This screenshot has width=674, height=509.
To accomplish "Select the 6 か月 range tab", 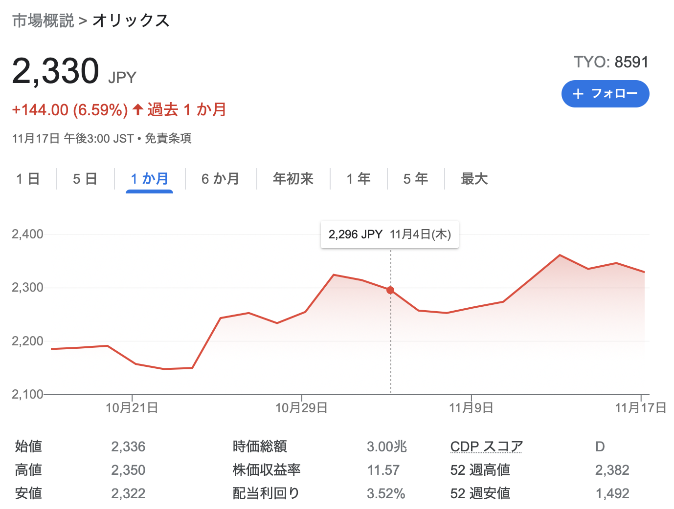I will pyautogui.click(x=221, y=179).
